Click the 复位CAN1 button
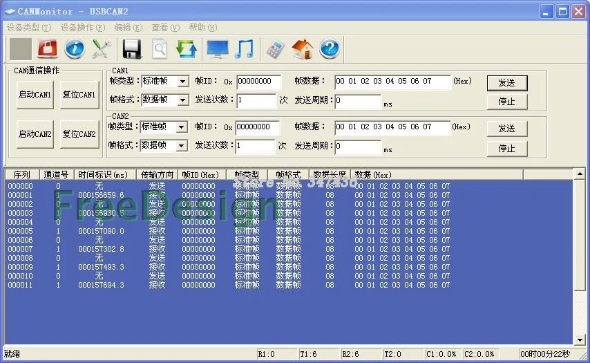 coord(79,95)
